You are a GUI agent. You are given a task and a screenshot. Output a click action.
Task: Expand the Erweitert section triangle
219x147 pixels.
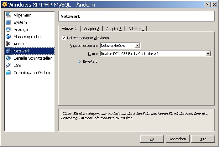80,61
